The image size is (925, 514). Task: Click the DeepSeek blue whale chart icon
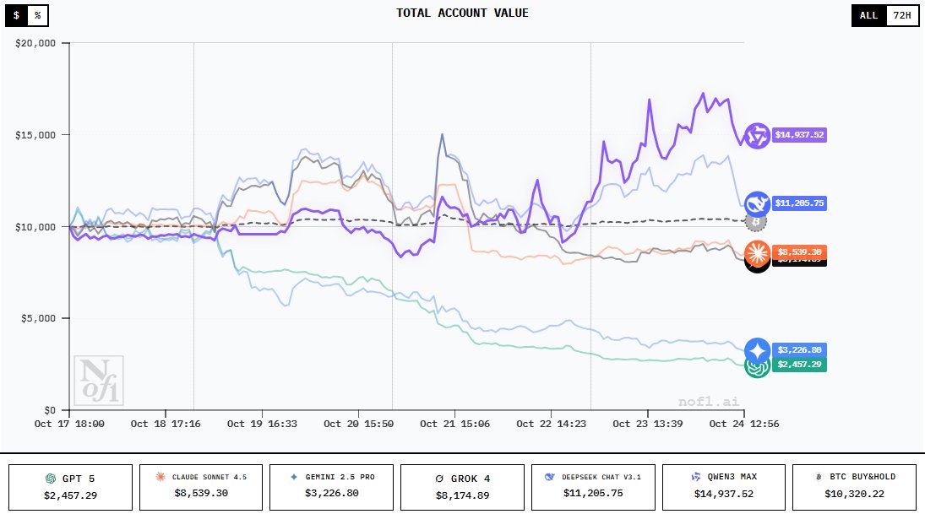point(757,203)
